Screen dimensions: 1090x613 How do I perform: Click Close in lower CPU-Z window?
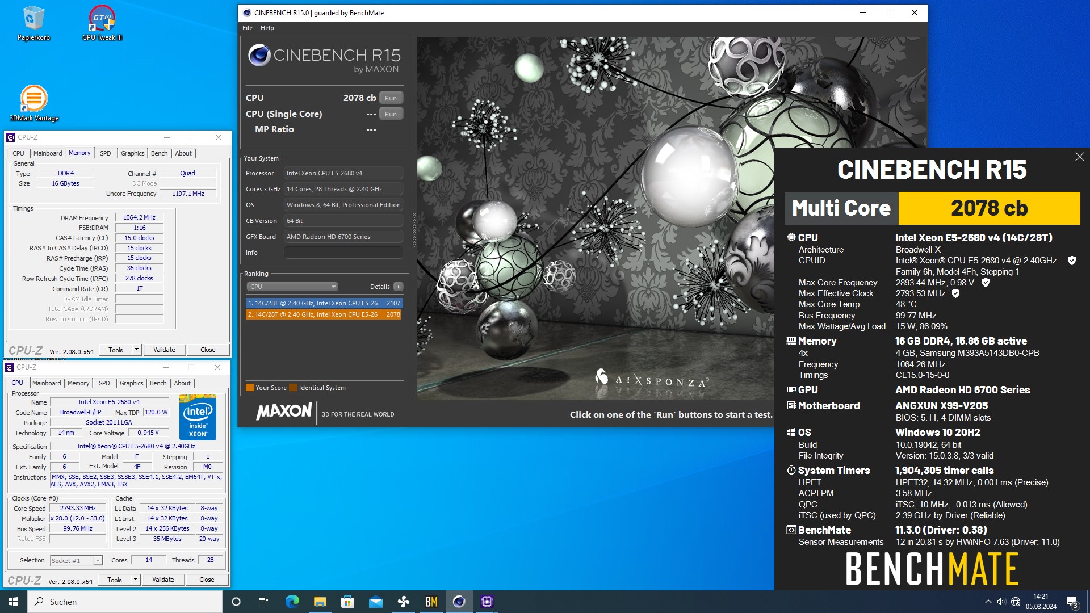click(x=207, y=580)
